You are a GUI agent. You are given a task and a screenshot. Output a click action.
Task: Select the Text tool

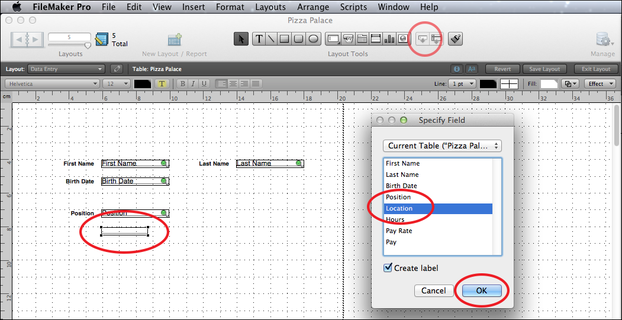pos(259,39)
